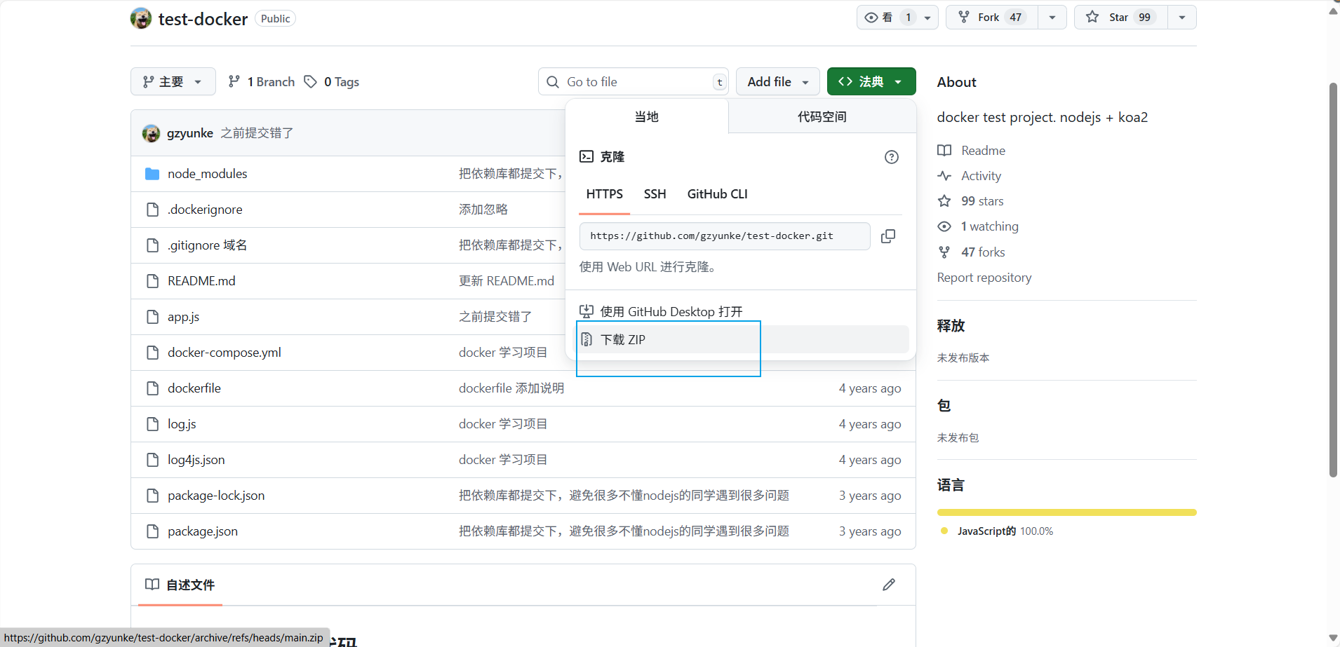This screenshot has height=647, width=1340.
Task: Open the app.js file
Action: [x=183, y=317]
